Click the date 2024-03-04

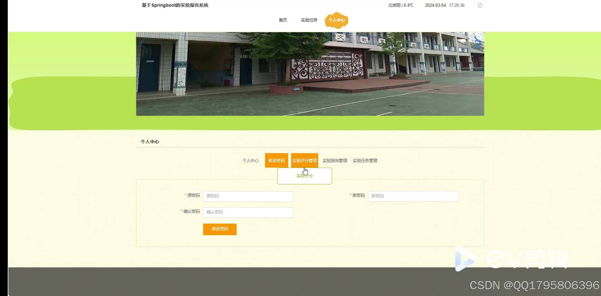tap(435, 5)
